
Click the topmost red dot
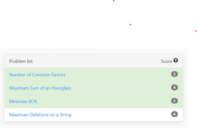114,1
